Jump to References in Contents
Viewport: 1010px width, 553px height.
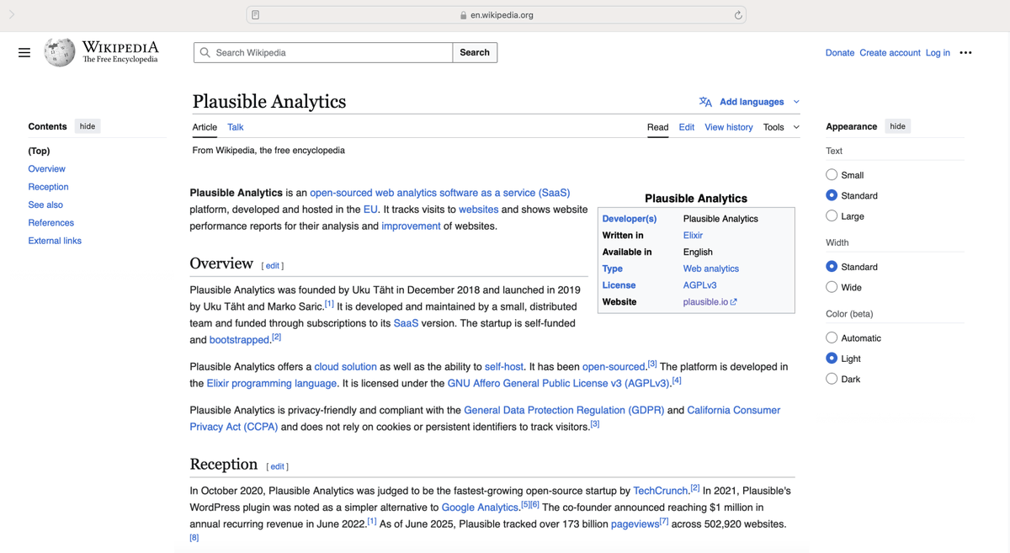coord(51,222)
